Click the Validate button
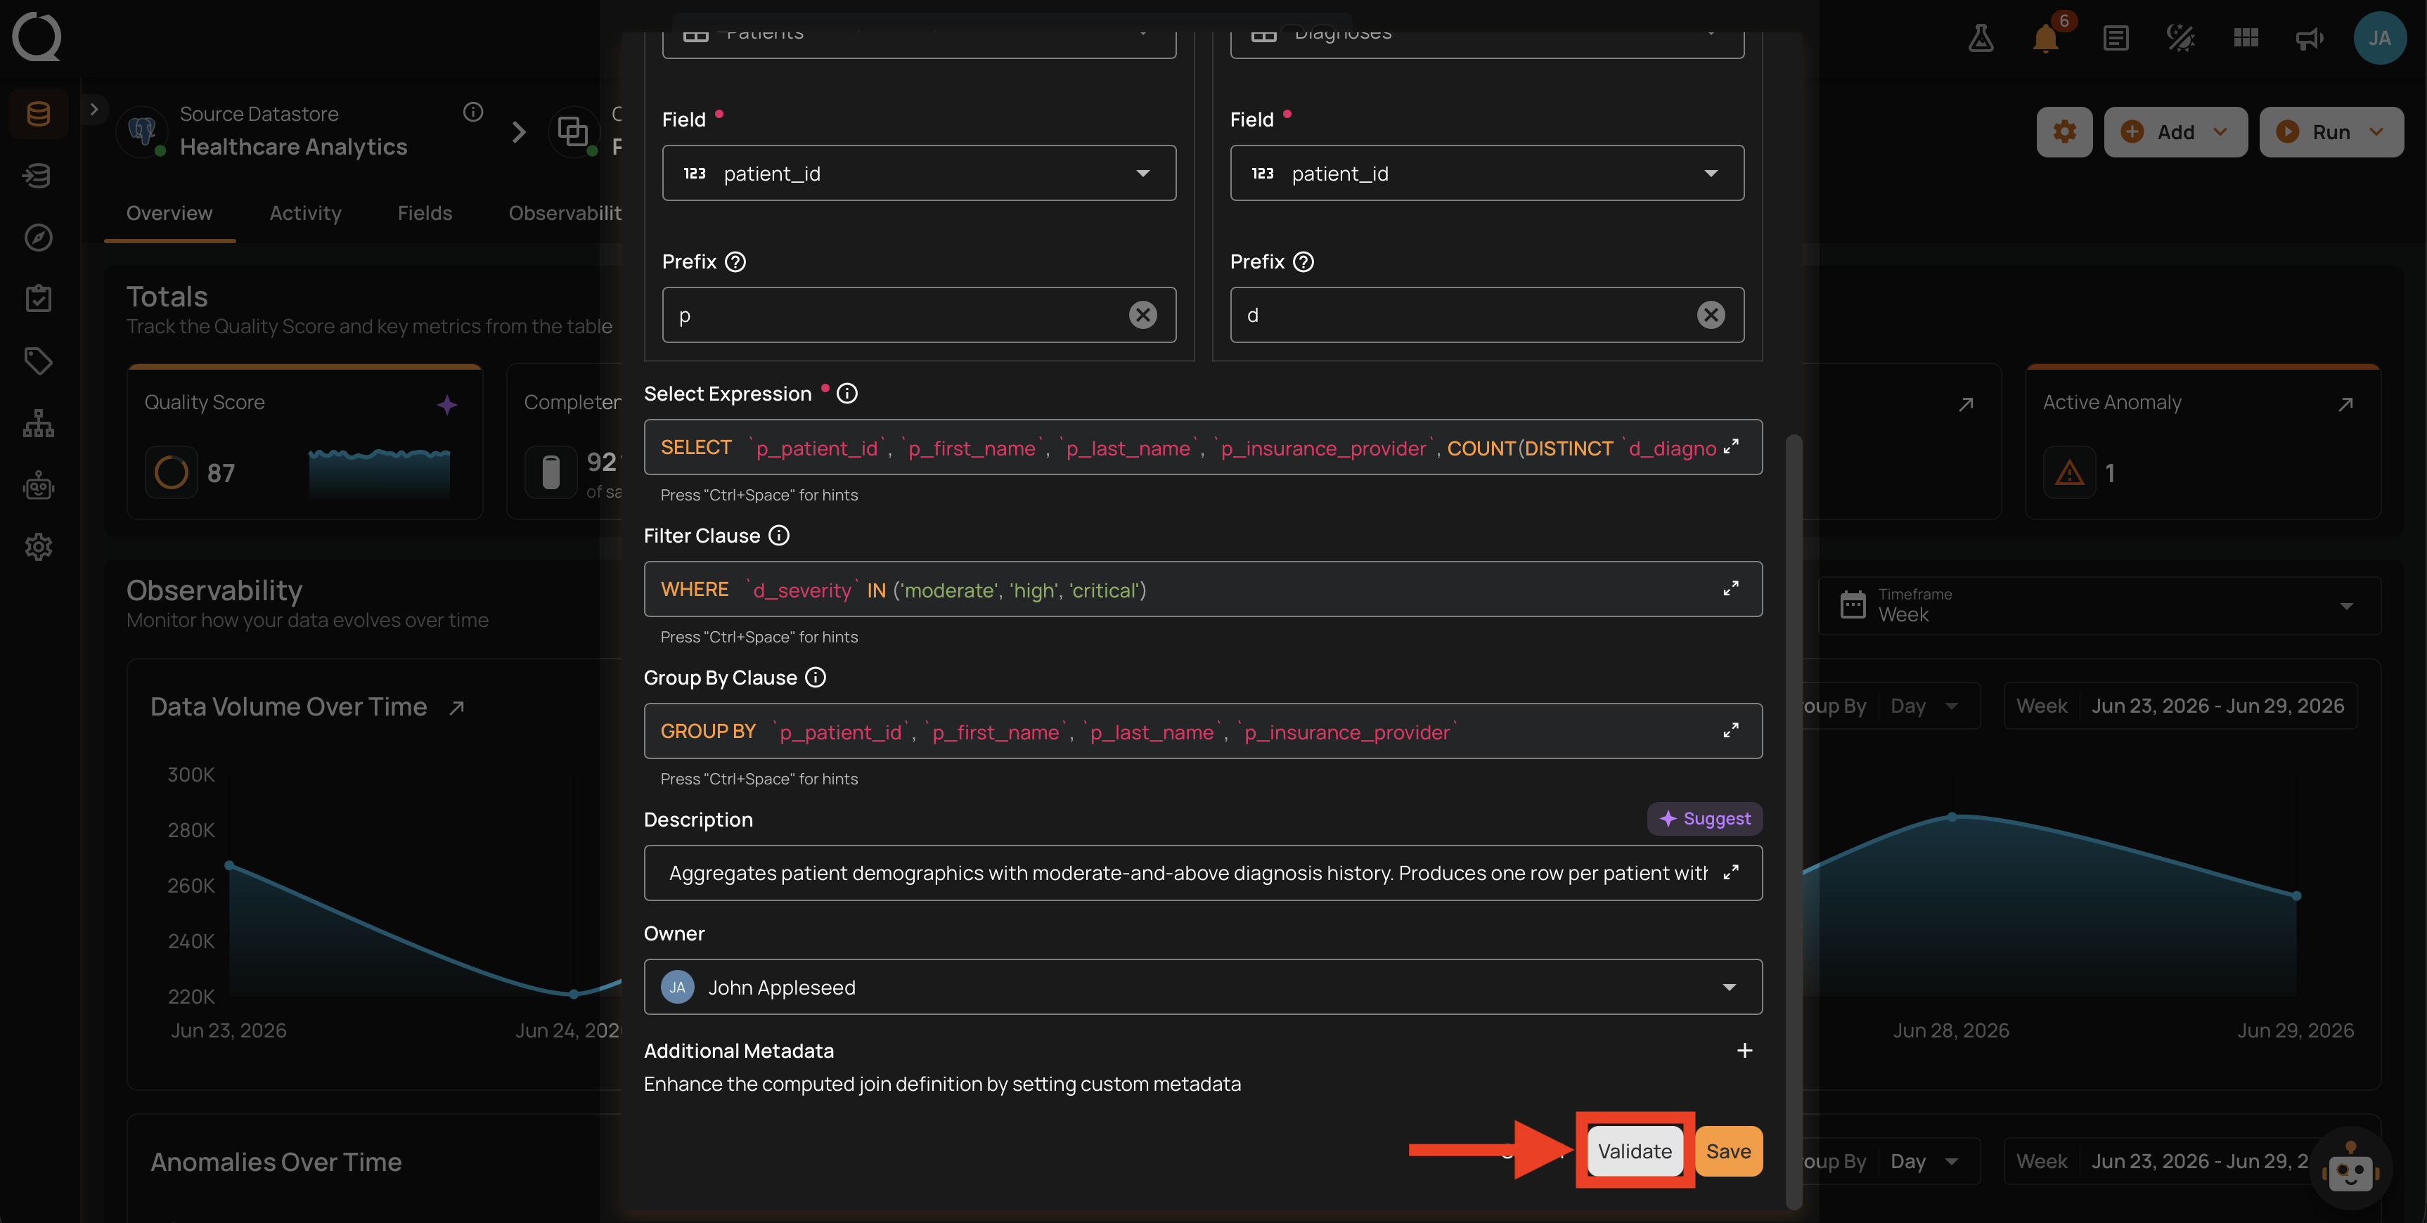The height and width of the screenshot is (1223, 2427). coord(1635,1151)
